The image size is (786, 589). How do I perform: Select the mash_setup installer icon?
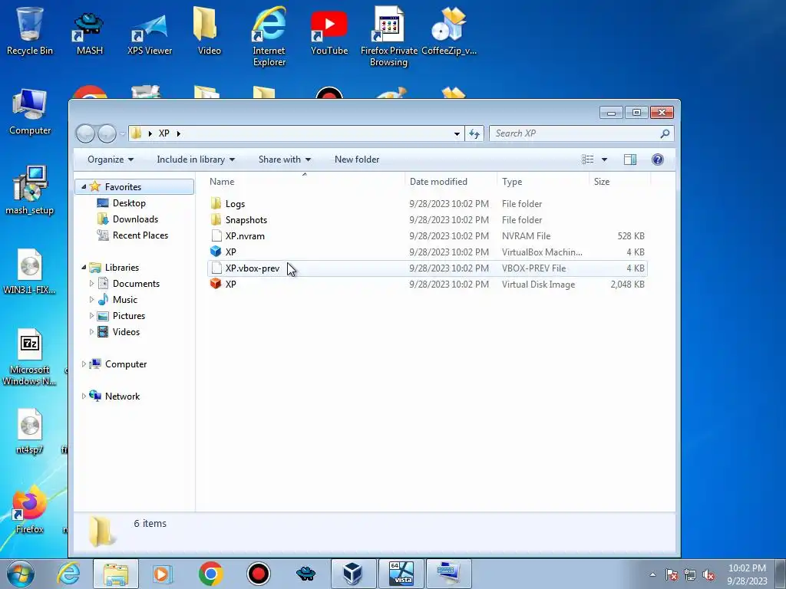point(30,190)
